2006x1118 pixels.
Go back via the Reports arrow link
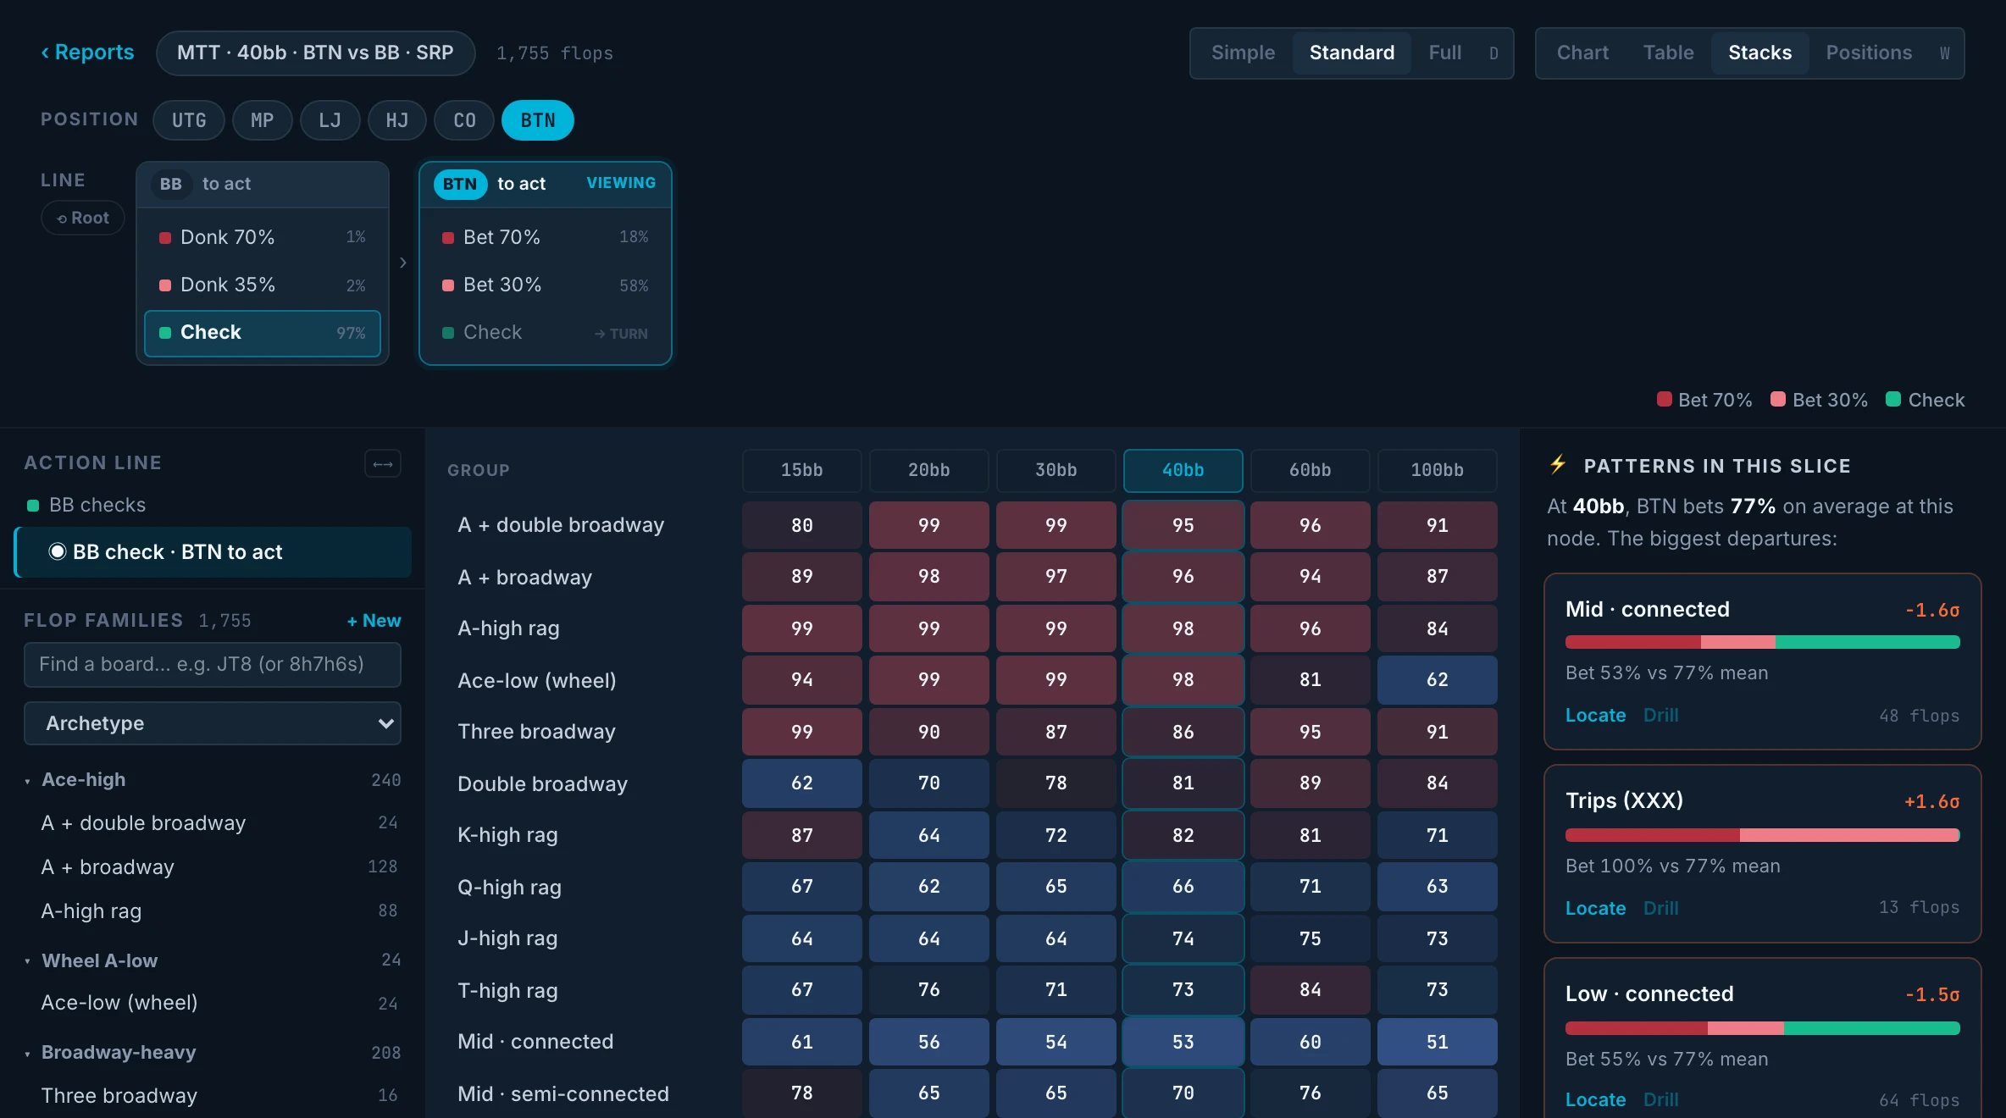[x=87, y=53]
